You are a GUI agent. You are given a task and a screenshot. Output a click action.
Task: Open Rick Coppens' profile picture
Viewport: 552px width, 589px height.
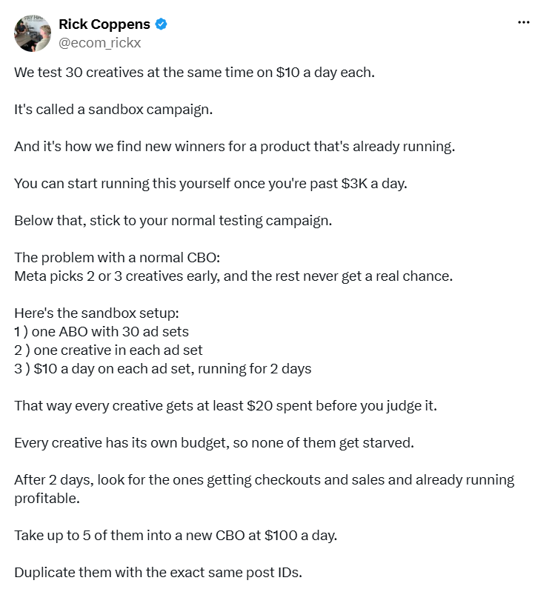click(33, 33)
